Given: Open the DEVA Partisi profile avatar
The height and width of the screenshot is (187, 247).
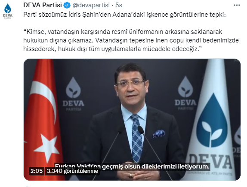Looking at the screenshot, I should 8,11.
